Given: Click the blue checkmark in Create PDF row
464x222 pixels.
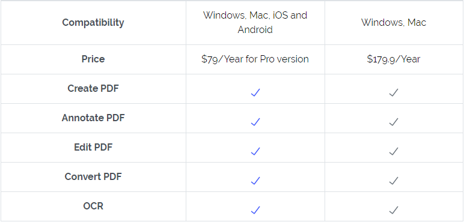Looking at the screenshot, I should pyautogui.click(x=255, y=92).
